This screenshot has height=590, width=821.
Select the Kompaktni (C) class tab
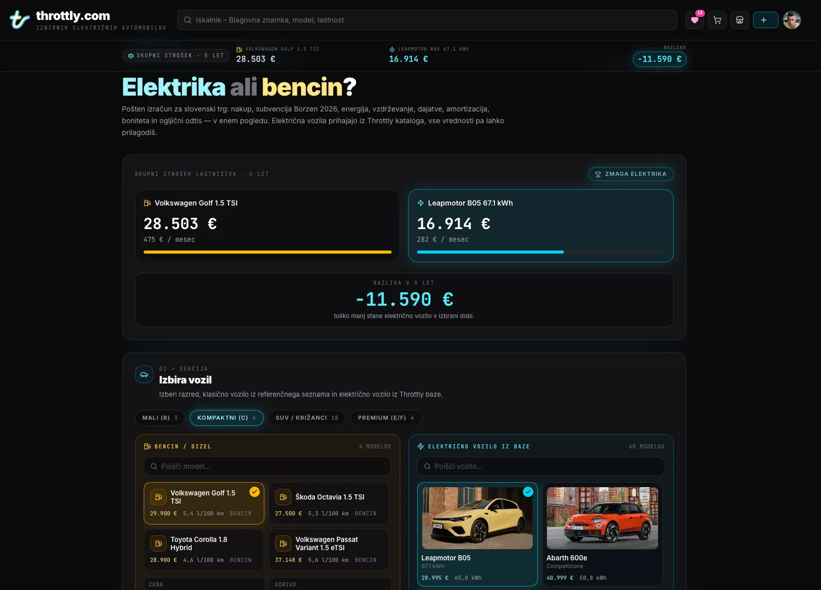pos(226,418)
